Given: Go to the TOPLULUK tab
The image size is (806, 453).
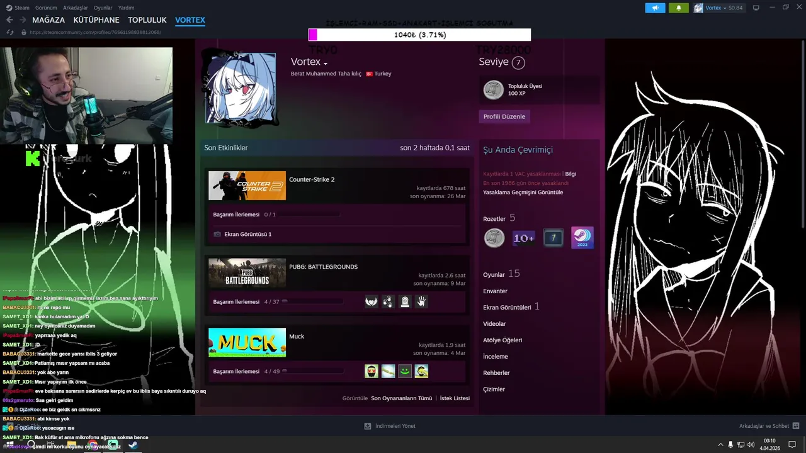Looking at the screenshot, I should coord(147,20).
